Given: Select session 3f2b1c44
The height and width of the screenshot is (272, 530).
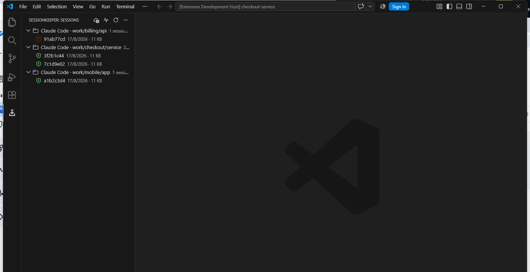Looking at the screenshot, I should coord(78,56).
